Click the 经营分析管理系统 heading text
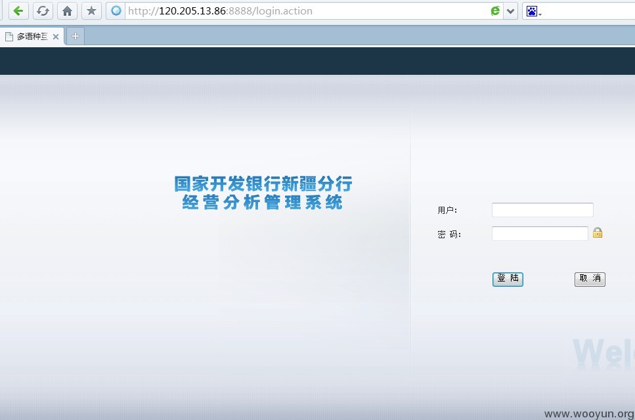635x420 pixels. click(263, 202)
